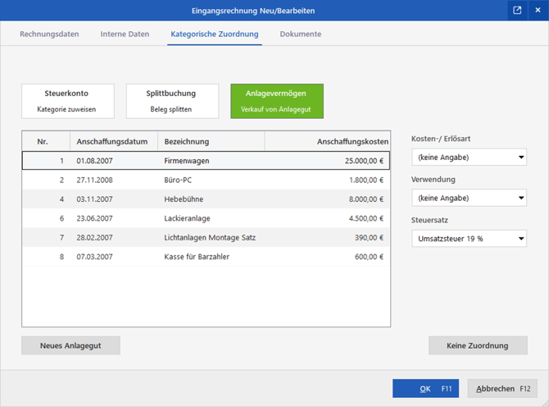The height and width of the screenshot is (407, 549).
Task: Cancel using the Abbrechen F12 button
Action: (x=504, y=388)
